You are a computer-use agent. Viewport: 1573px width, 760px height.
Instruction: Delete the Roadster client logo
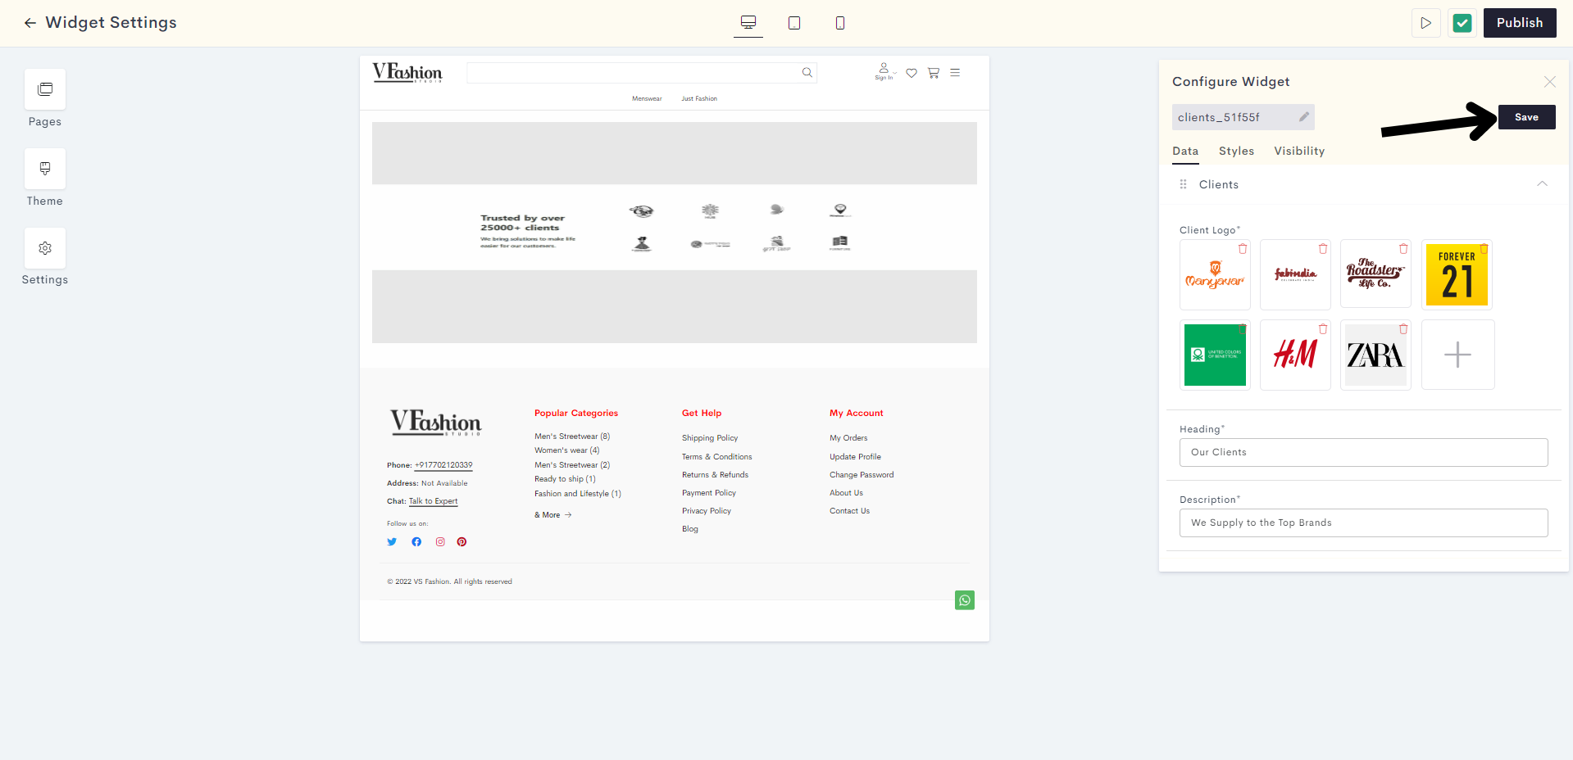pos(1403,248)
